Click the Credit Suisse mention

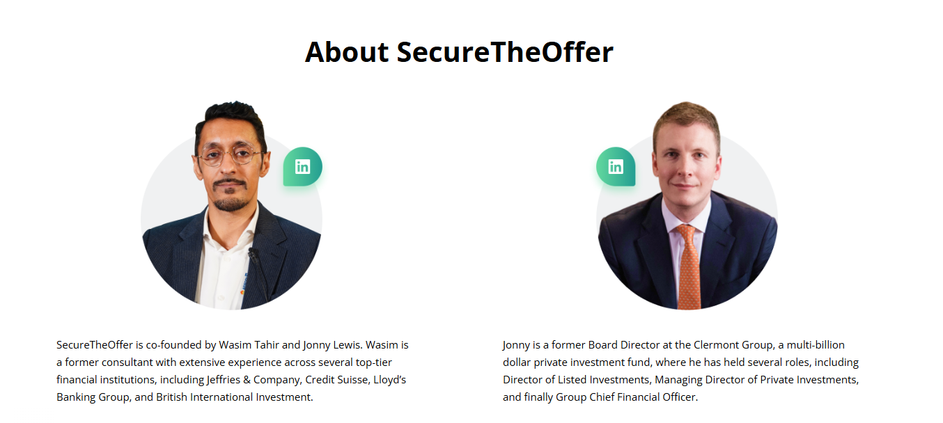pyautogui.click(x=336, y=380)
